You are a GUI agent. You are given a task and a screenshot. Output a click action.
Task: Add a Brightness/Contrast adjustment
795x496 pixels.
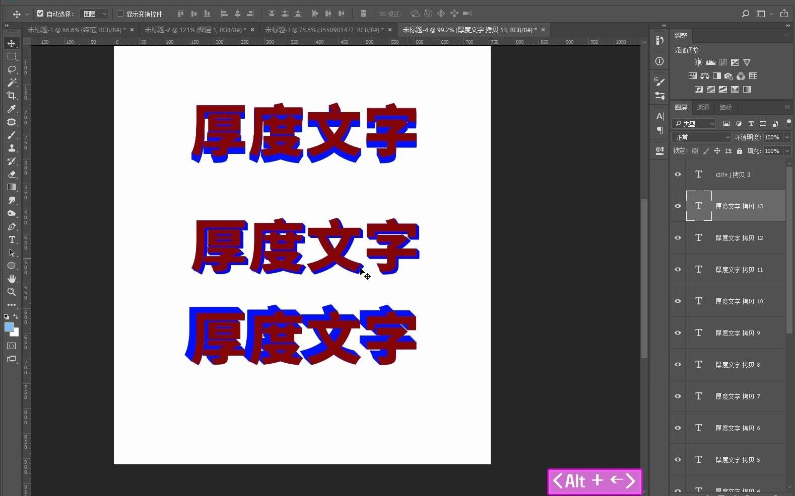click(698, 62)
